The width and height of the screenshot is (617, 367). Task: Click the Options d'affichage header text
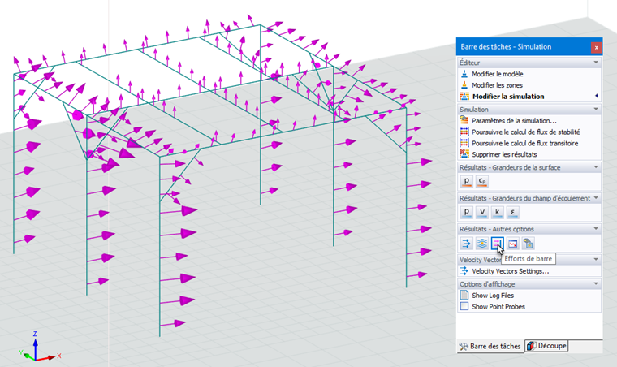[487, 284]
